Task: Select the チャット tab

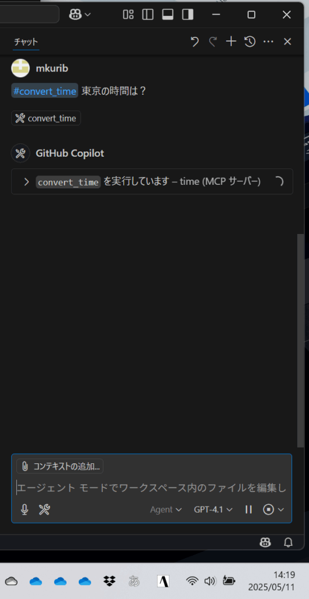Action: [26, 42]
